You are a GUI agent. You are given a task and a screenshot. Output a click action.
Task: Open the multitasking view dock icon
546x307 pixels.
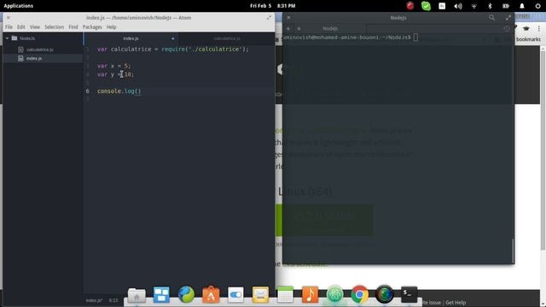(161, 294)
